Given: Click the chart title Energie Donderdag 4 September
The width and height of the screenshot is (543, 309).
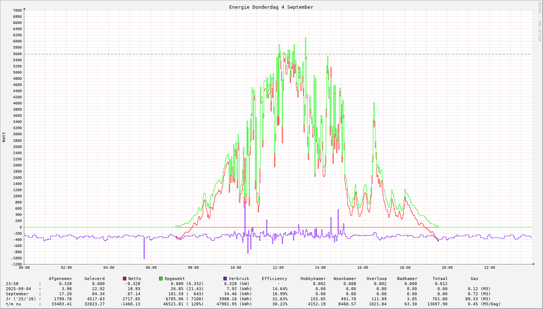Looking at the screenshot, I should [271, 7].
